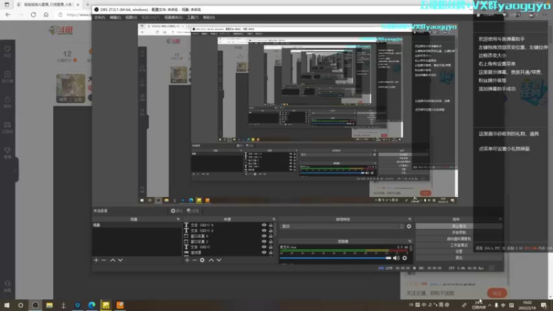
Task: Open the 编辑(E) menu in OBS
Action: coord(115,17)
